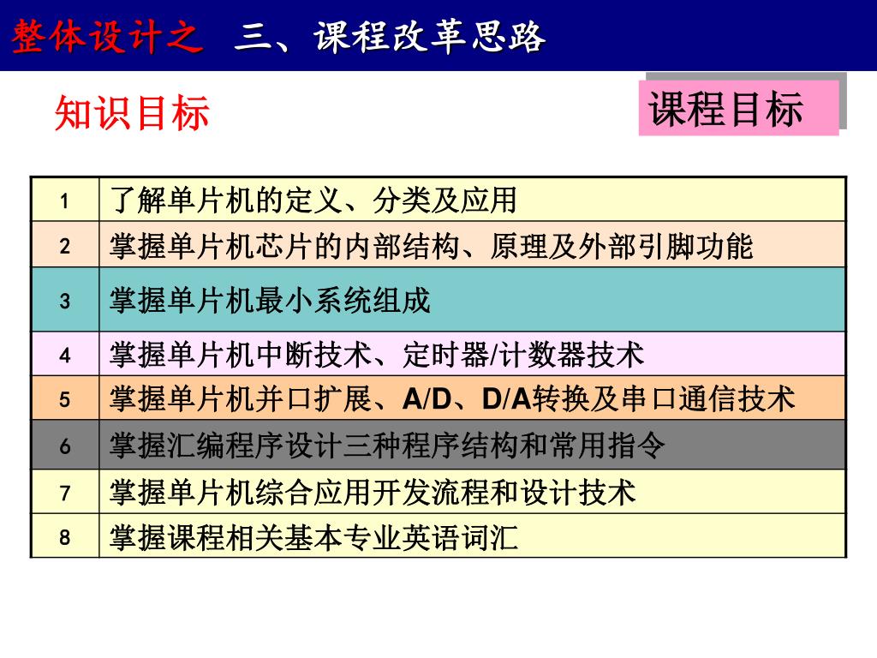
Task: Select row text 掌握单片机并口扩展、A/D、D/A转换及串口通信技术
Action: point(452,399)
